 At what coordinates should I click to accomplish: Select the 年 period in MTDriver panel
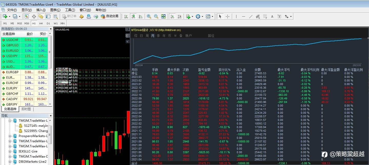click(164, 36)
